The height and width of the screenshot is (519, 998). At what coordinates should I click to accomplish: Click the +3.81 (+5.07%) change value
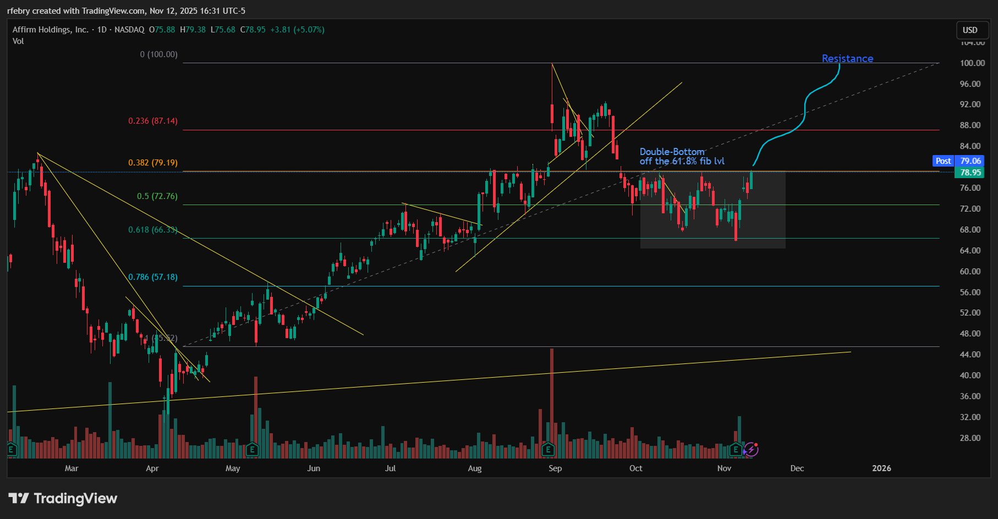click(297, 30)
